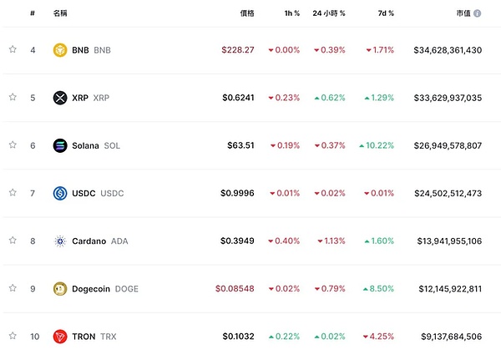The image size is (501, 360).
Task: Click the # rank column header
Action: pos(33,14)
